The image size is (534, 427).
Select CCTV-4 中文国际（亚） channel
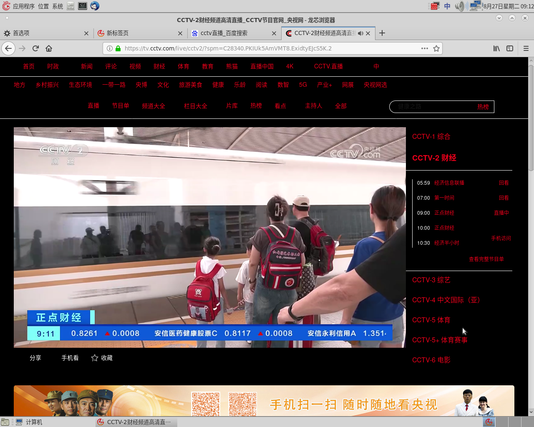pyautogui.click(x=446, y=300)
